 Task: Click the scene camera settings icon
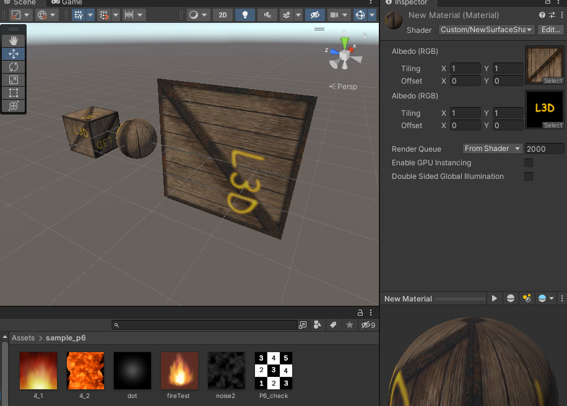334,15
